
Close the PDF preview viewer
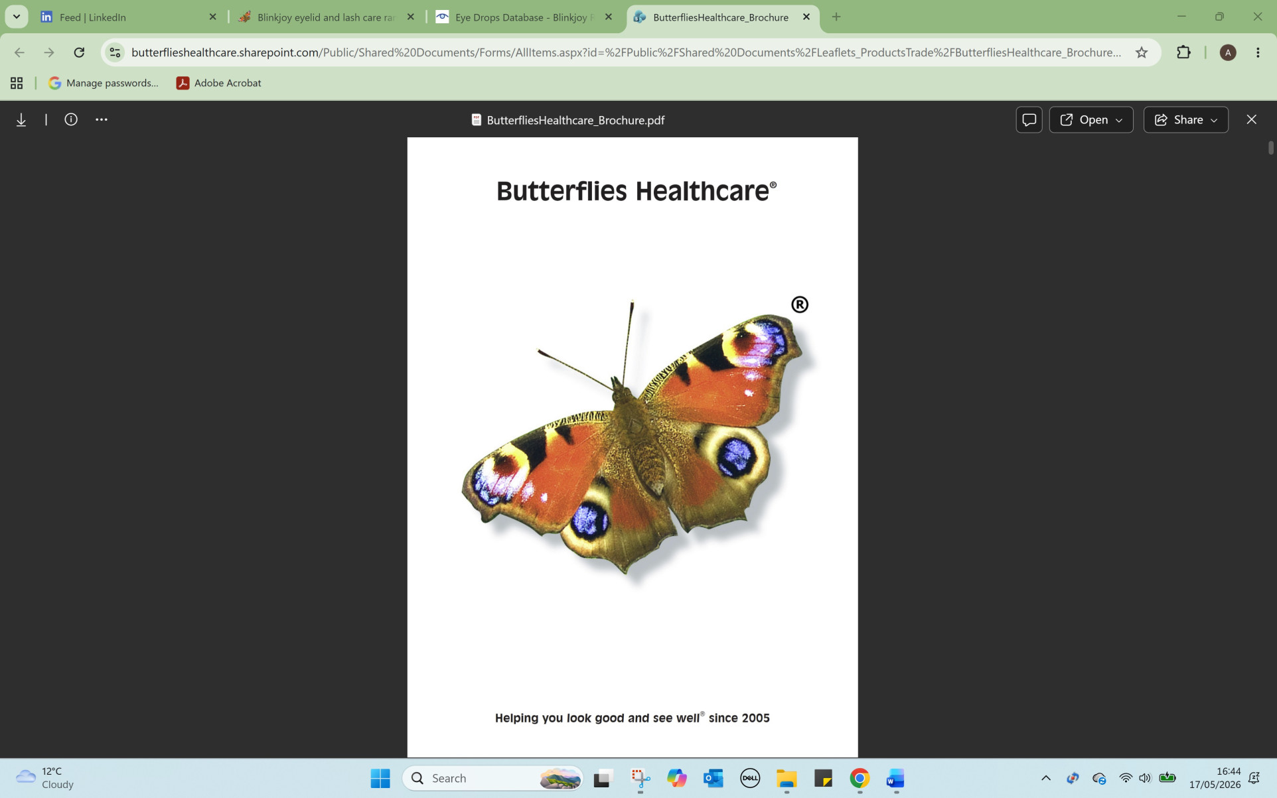pos(1251,119)
